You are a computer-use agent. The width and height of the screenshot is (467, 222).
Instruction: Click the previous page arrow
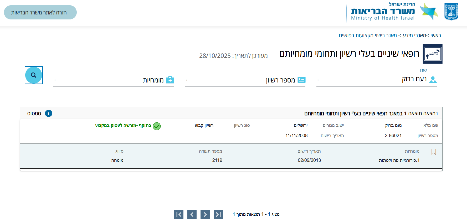(x=192, y=214)
